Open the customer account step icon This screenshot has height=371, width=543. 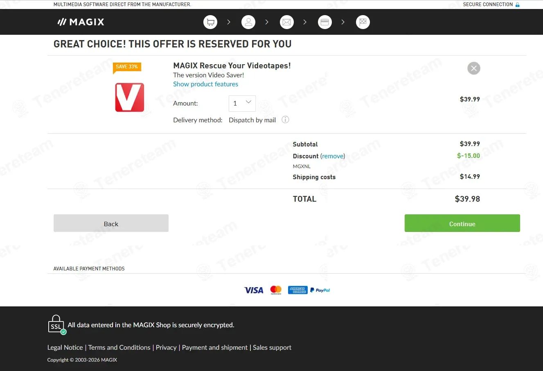click(x=248, y=22)
